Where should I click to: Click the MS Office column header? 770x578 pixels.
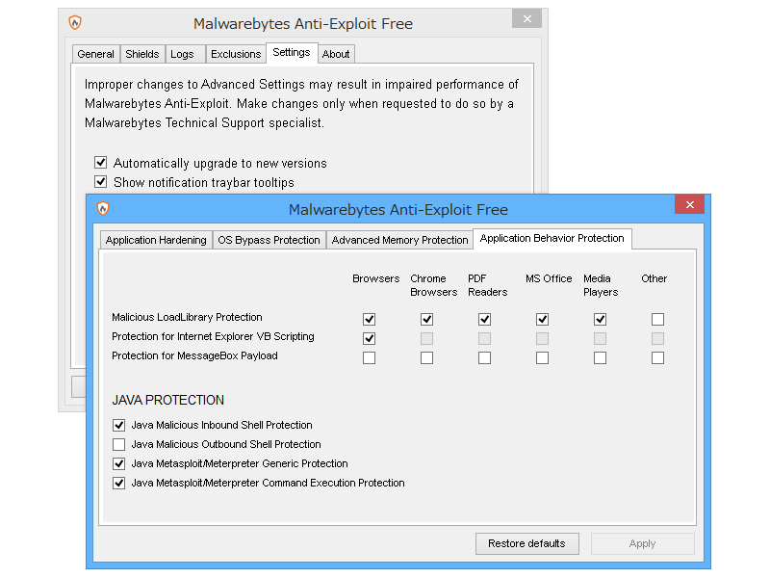(x=549, y=278)
